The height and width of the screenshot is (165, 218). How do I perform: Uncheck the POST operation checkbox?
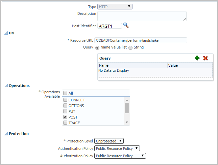click(x=65, y=117)
